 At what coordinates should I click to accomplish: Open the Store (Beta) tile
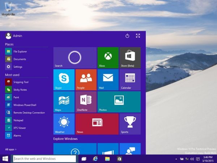coord(130,58)
